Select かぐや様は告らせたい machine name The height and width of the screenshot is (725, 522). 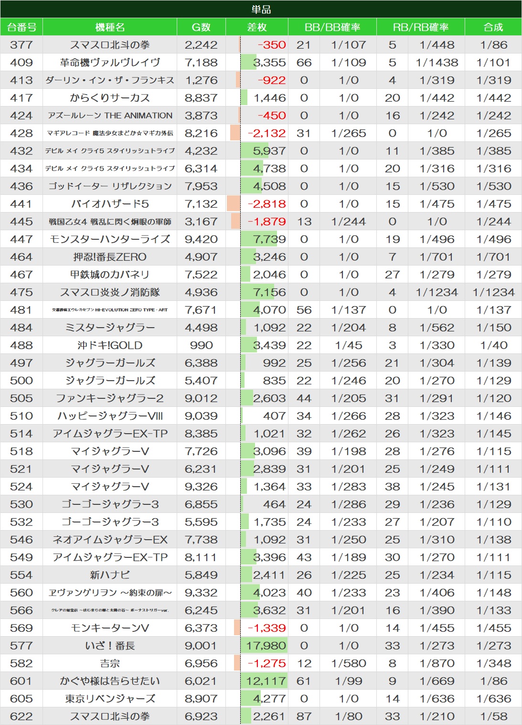pyautogui.click(x=110, y=681)
